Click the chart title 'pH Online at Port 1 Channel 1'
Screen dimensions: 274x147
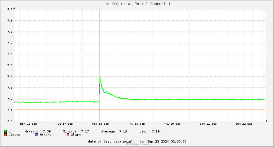coord(138,4)
